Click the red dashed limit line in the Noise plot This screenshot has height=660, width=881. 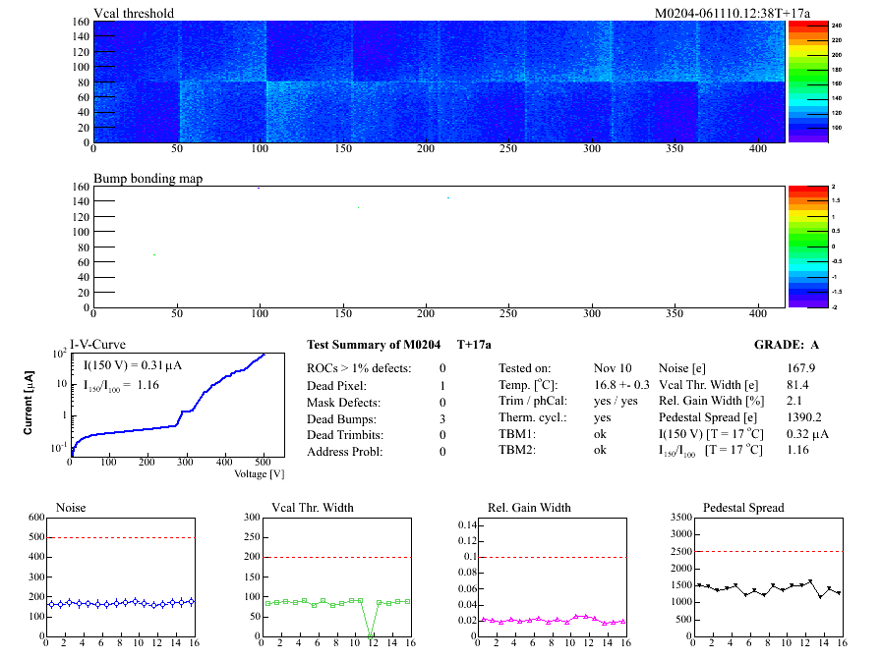[x=121, y=537]
